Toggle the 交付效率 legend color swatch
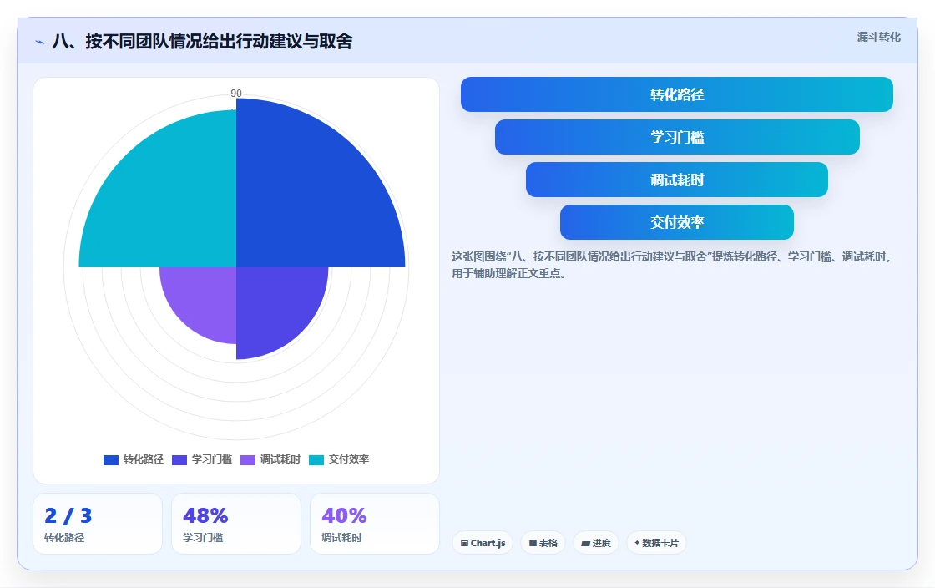Viewport: 935px width, 588px height. click(316, 459)
